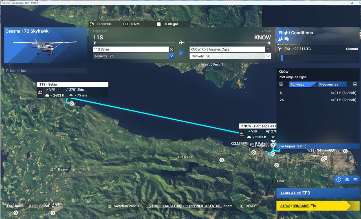Image resolution: width=361 pixels, height=219 pixels.
Task: Clear the 11S Sekiu departure field
Action: [171, 49]
